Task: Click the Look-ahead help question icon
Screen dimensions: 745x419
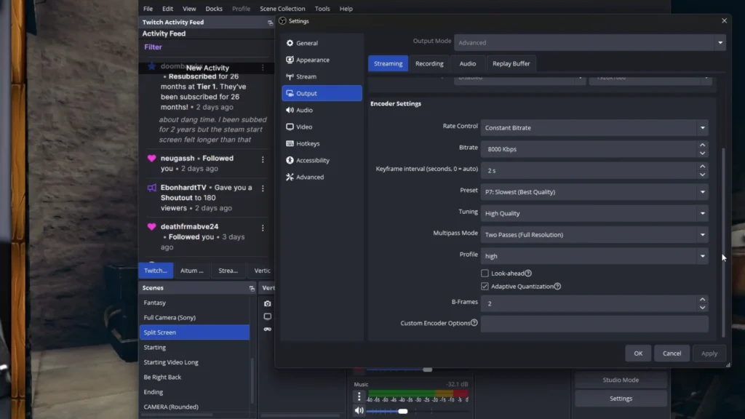Action: point(528,274)
